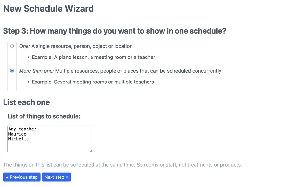Click the italic "One:" text
The height and width of the screenshot is (187, 288).
[x=24, y=46]
